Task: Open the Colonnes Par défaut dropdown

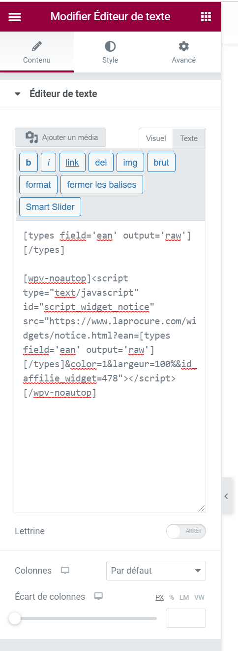Action: [156, 571]
